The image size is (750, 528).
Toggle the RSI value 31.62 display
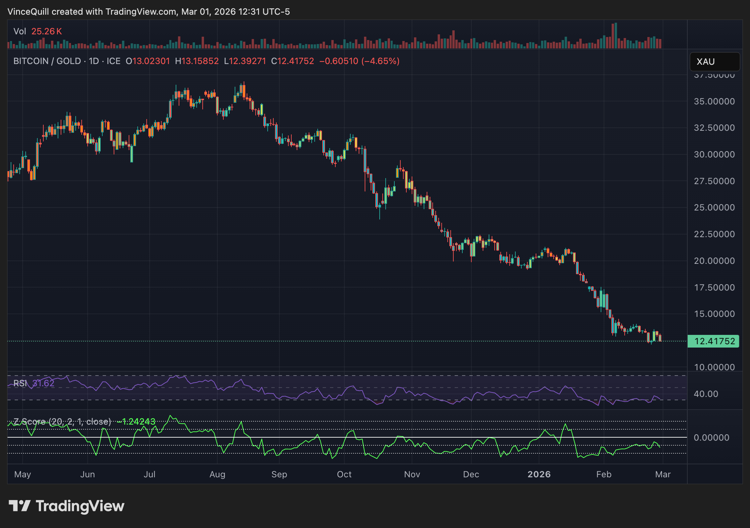pos(43,383)
